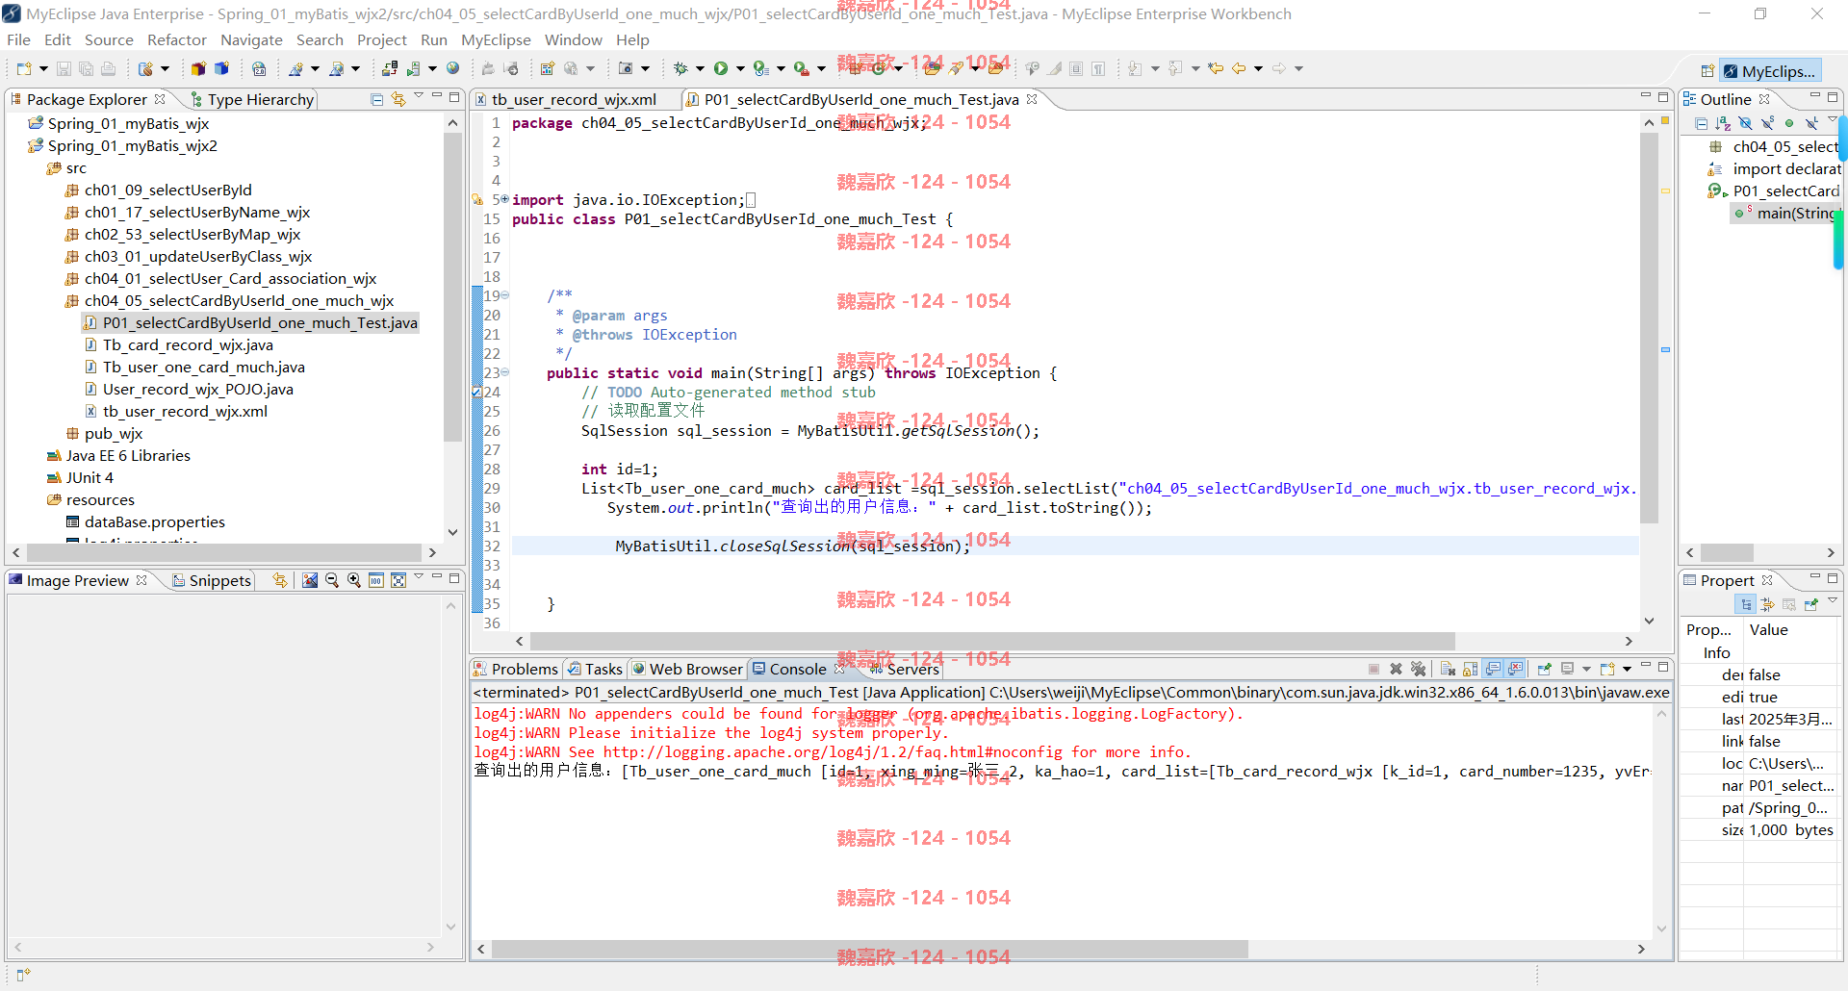Toggle Show Console on standard output change
1848x991 pixels.
click(1492, 669)
